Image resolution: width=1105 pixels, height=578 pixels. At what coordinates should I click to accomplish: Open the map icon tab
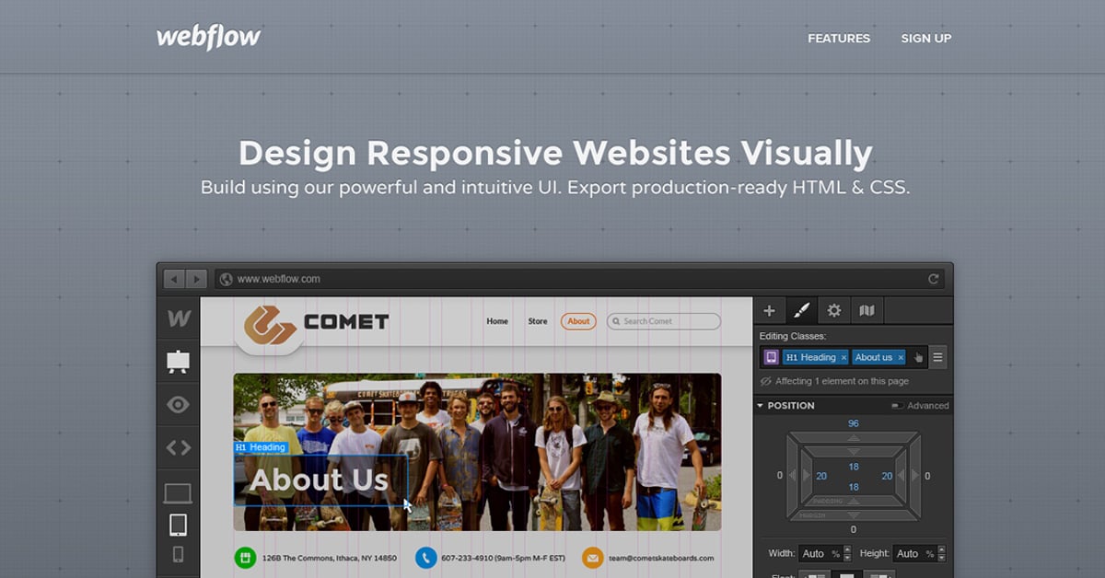(867, 311)
